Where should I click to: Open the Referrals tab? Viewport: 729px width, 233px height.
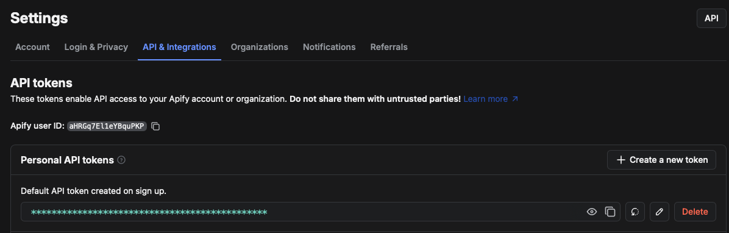(389, 47)
